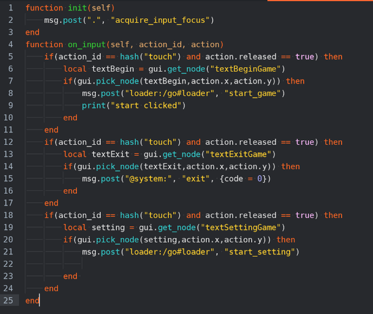Click pick_node call on line 20
373x314 pixels.
pos(118,240)
